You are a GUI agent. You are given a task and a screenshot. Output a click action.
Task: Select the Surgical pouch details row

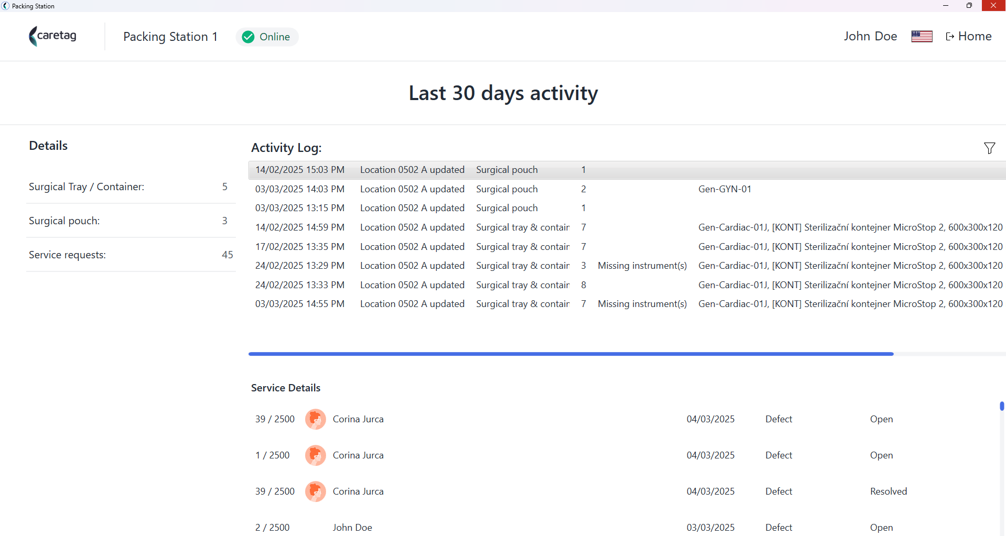point(131,221)
